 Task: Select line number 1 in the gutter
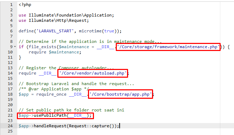11,5
